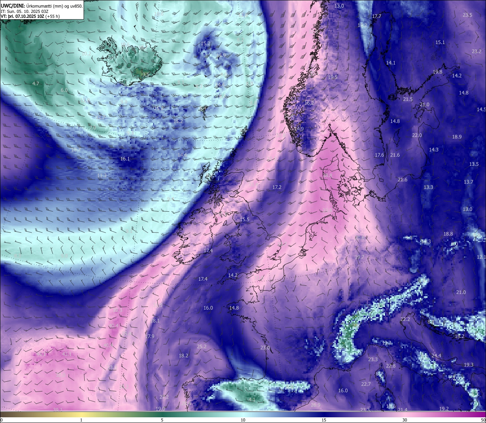Click the 15.1 value label
The width and height of the screenshot is (486, 423).
[x=440, y=42]
